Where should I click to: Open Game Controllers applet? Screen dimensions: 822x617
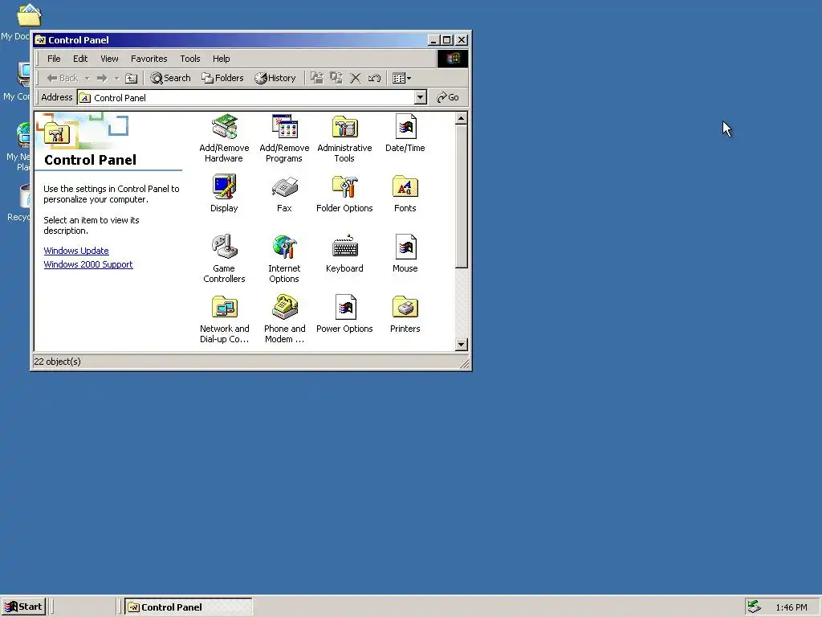[x=224, y=259]
